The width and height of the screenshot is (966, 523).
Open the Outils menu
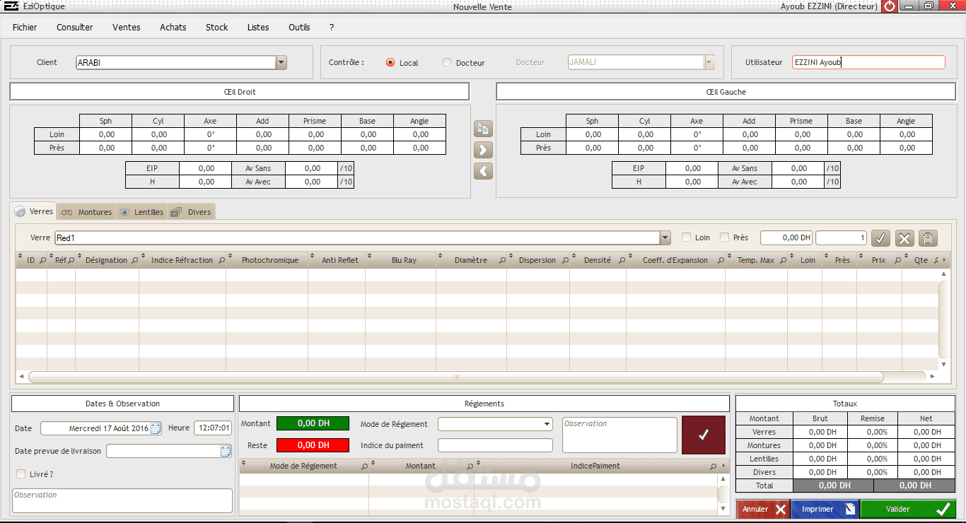tap(299, 28)
